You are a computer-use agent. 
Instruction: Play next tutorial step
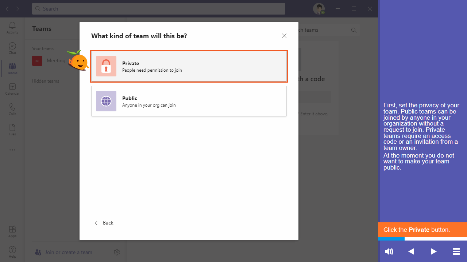(433, 251)
